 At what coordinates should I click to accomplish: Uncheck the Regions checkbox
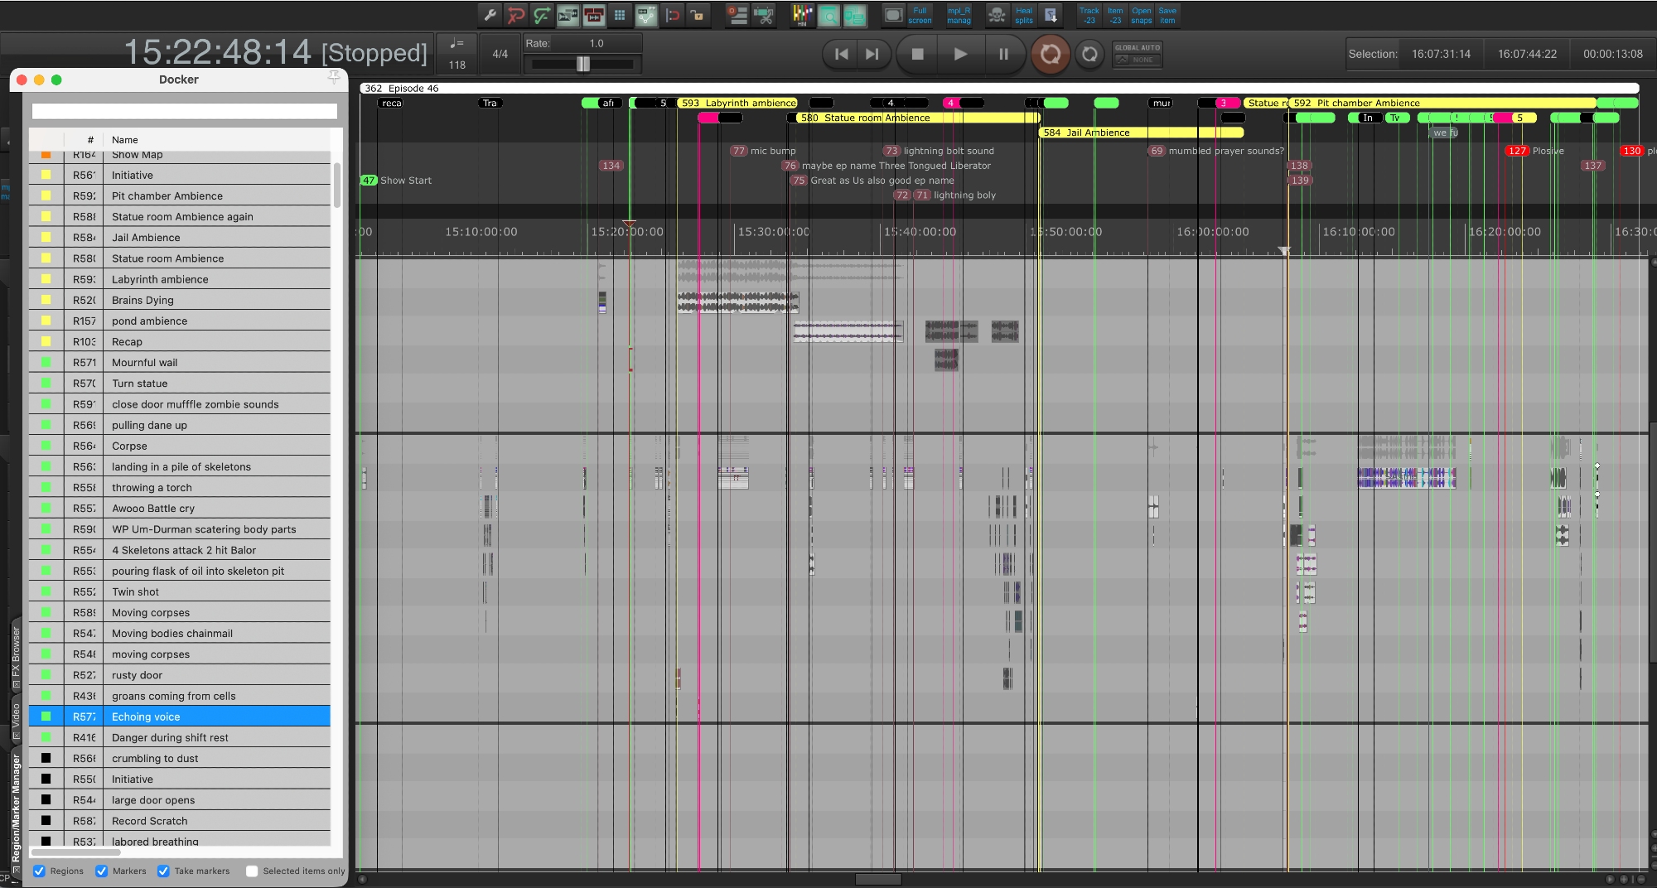39,871
